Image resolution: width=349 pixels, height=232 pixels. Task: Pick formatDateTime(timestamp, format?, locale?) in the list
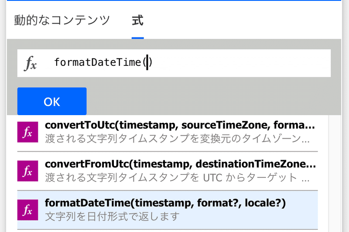[165, 203]
